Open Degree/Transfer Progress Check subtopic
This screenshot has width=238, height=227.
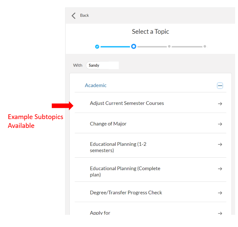[126, 193]
